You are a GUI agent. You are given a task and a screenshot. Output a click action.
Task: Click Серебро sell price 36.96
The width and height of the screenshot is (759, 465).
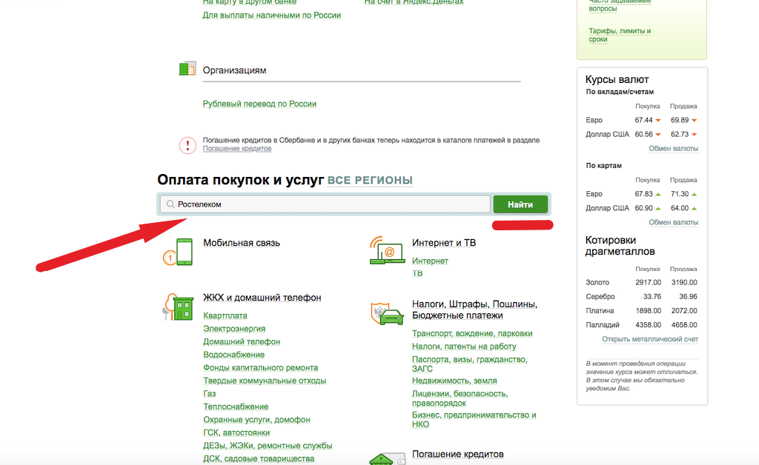[x=688, y=297]
